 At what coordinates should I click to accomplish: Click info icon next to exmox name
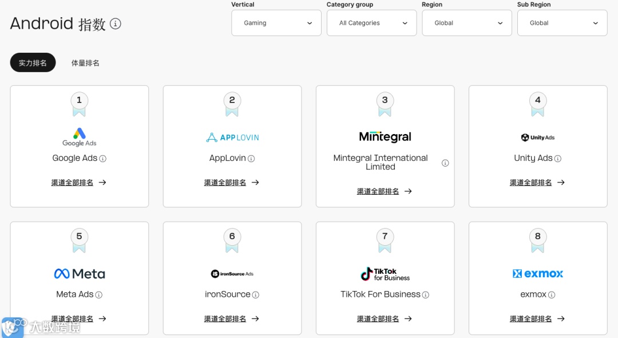point(552,294)
